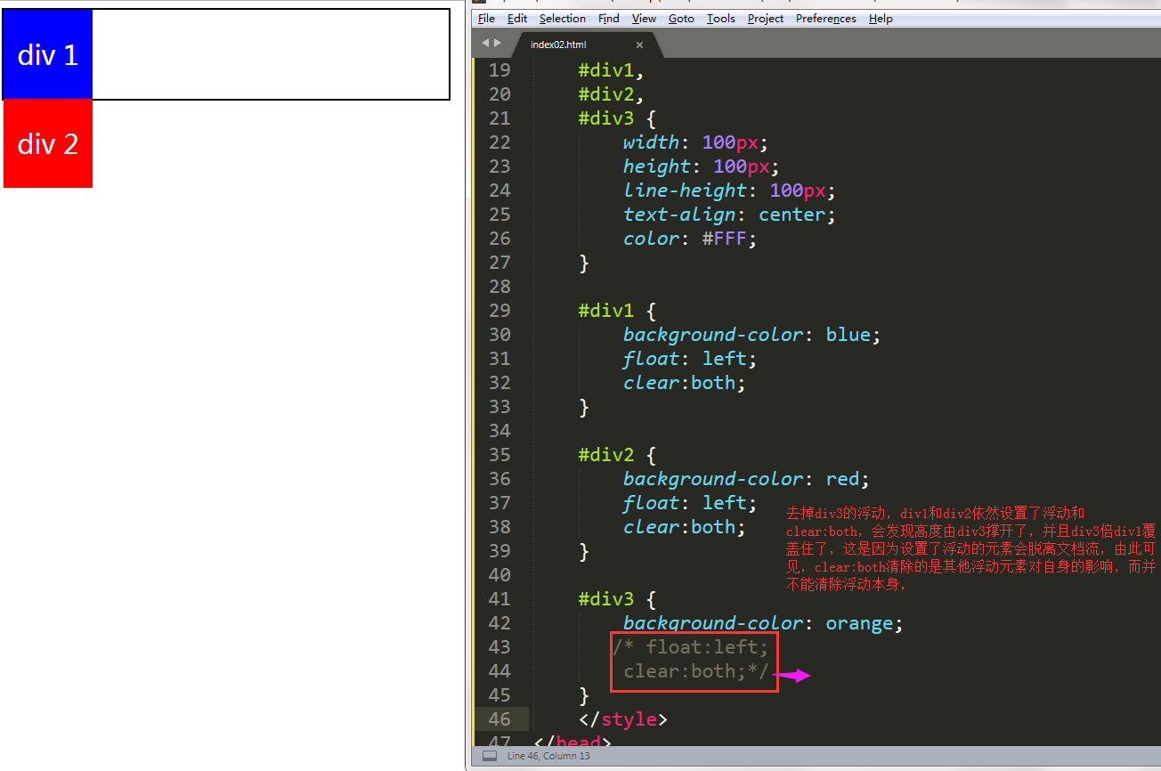The image size is (1161, 771).
Task: Place cursor on '#div3 {' at line 21
Action: pos(616,118)
